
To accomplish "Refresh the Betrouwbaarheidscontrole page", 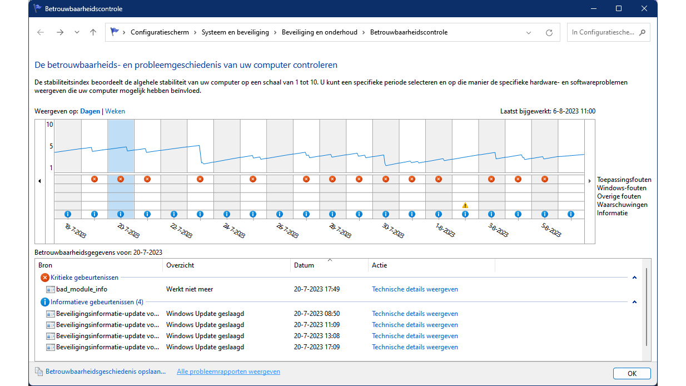I will point(549,32).
